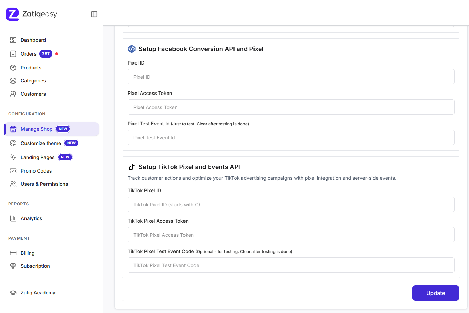Click the Subscription diamond icon
This screenshot has height=313, width=469.
click(x=13, y=266)
